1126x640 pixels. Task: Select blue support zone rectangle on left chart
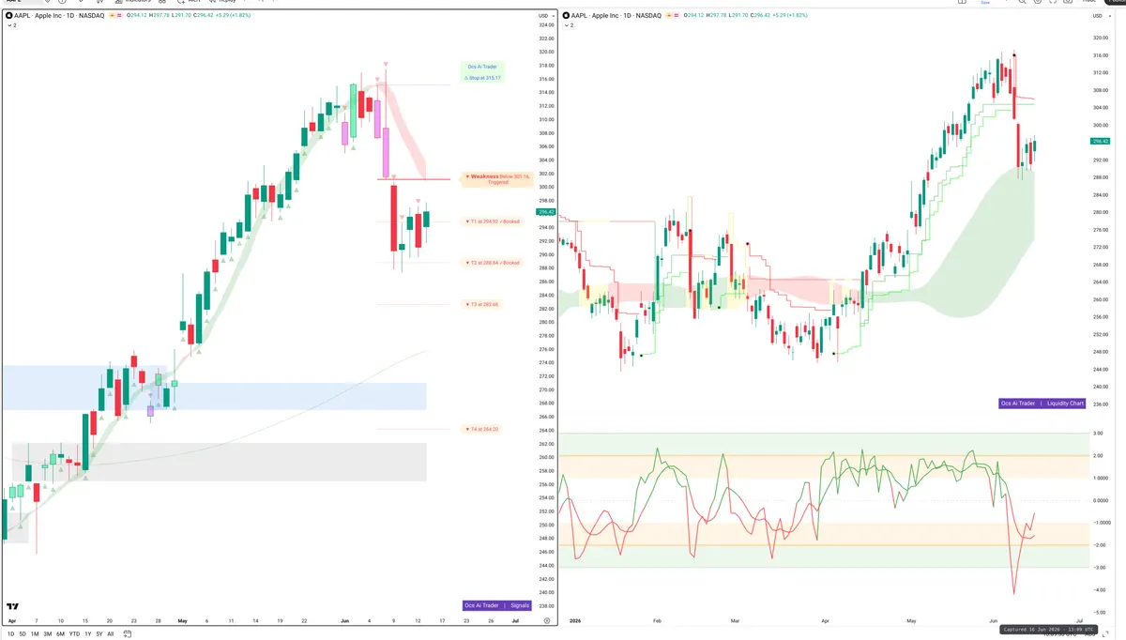point(214,387)
